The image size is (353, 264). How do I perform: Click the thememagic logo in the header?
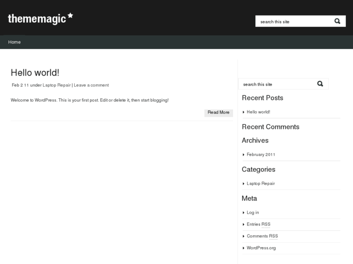40,18
